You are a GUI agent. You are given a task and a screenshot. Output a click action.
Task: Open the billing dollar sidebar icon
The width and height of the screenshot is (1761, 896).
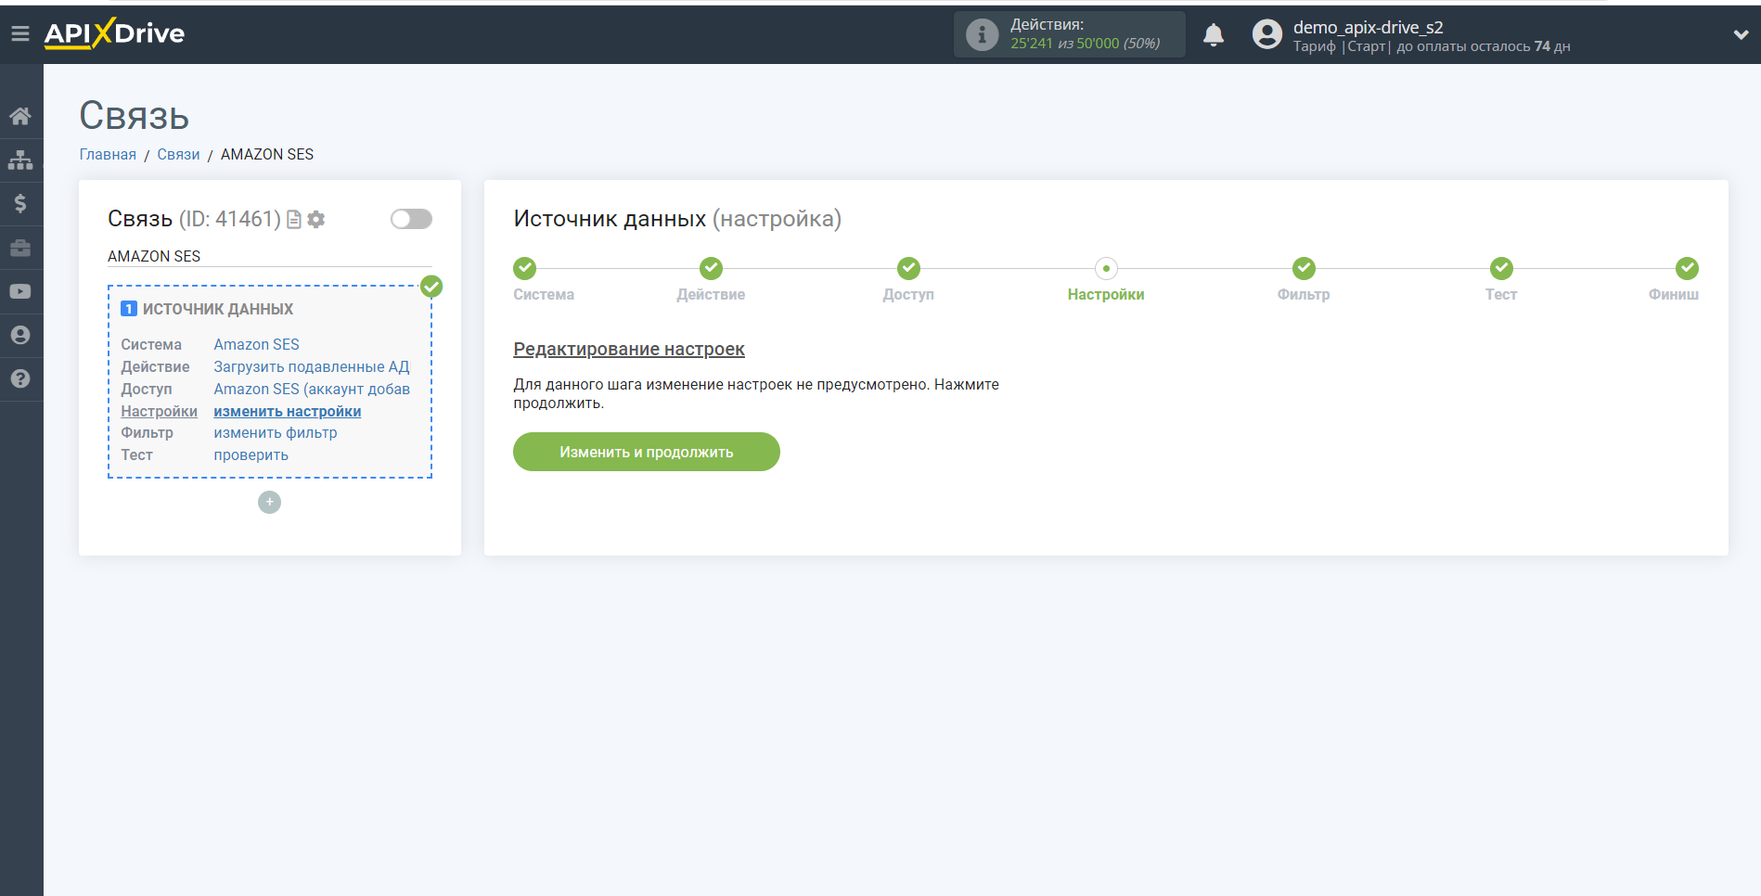pos(20,203)
